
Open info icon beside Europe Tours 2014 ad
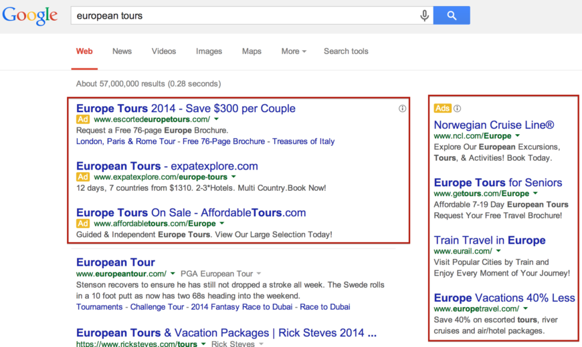point(402,109)
